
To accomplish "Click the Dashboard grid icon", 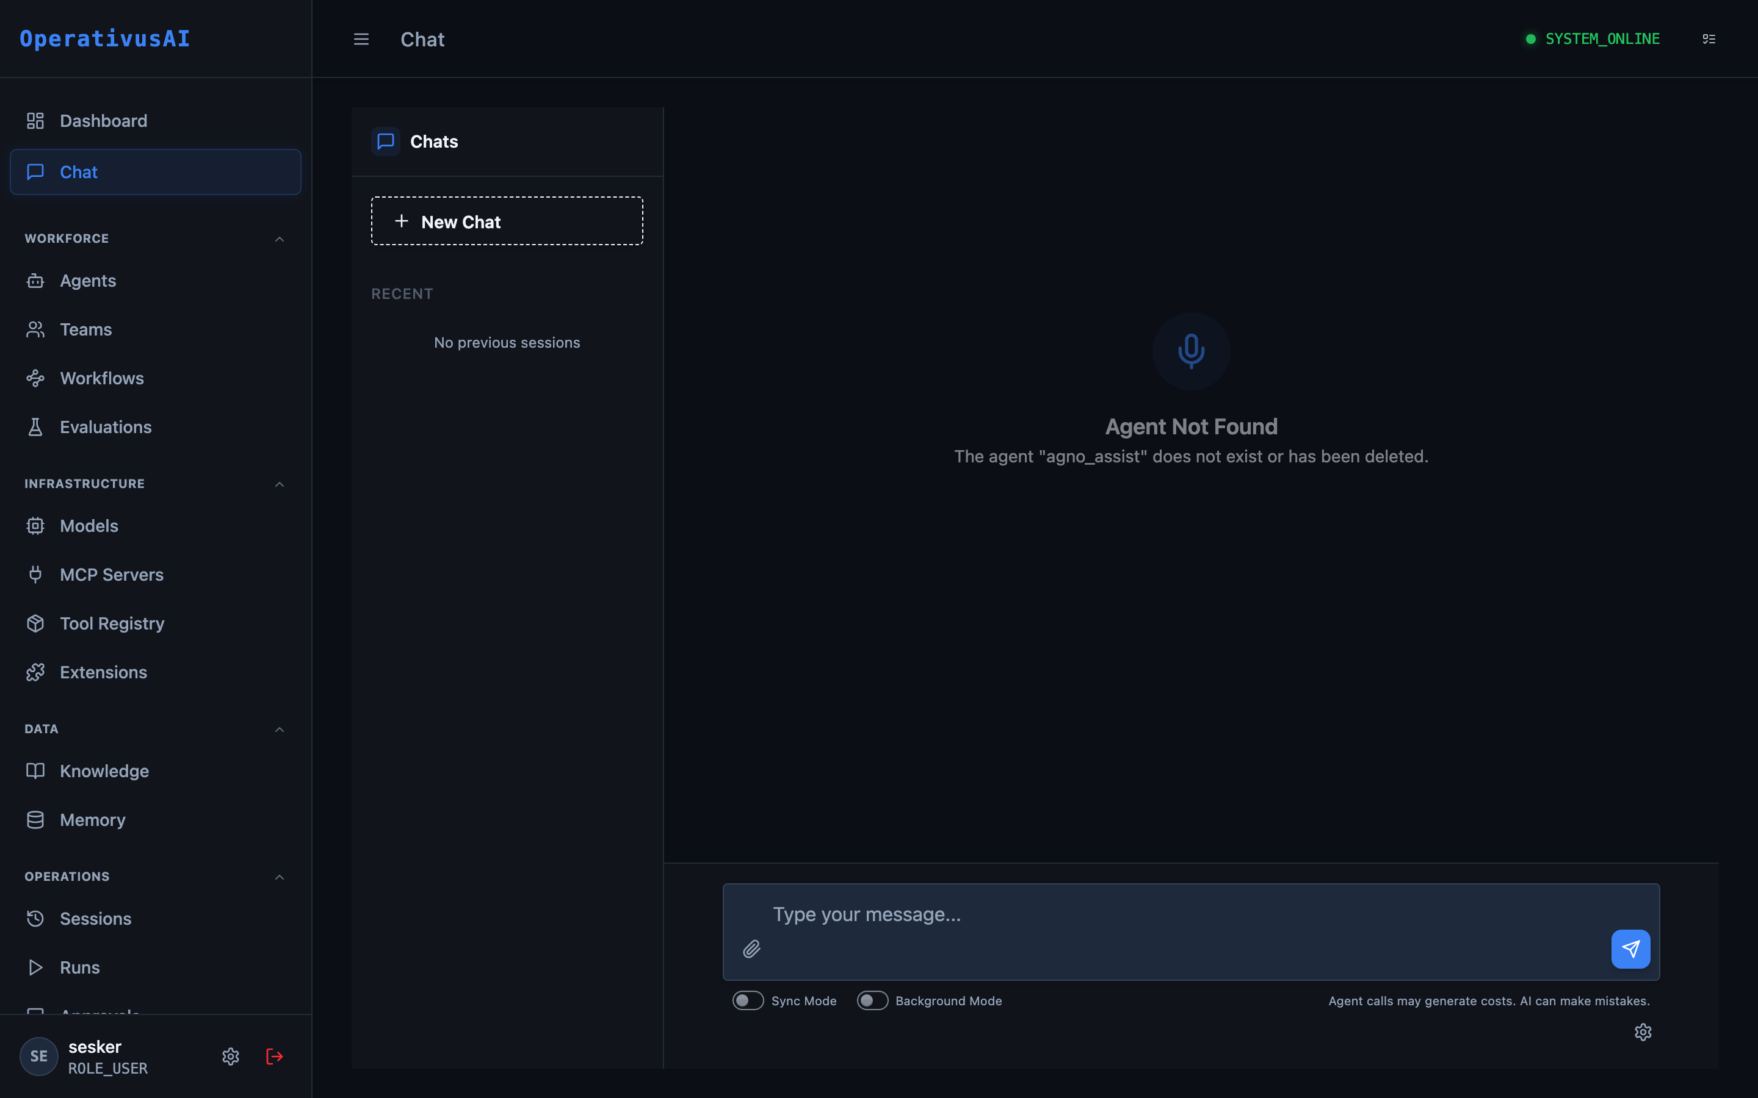I will point(35,121).
